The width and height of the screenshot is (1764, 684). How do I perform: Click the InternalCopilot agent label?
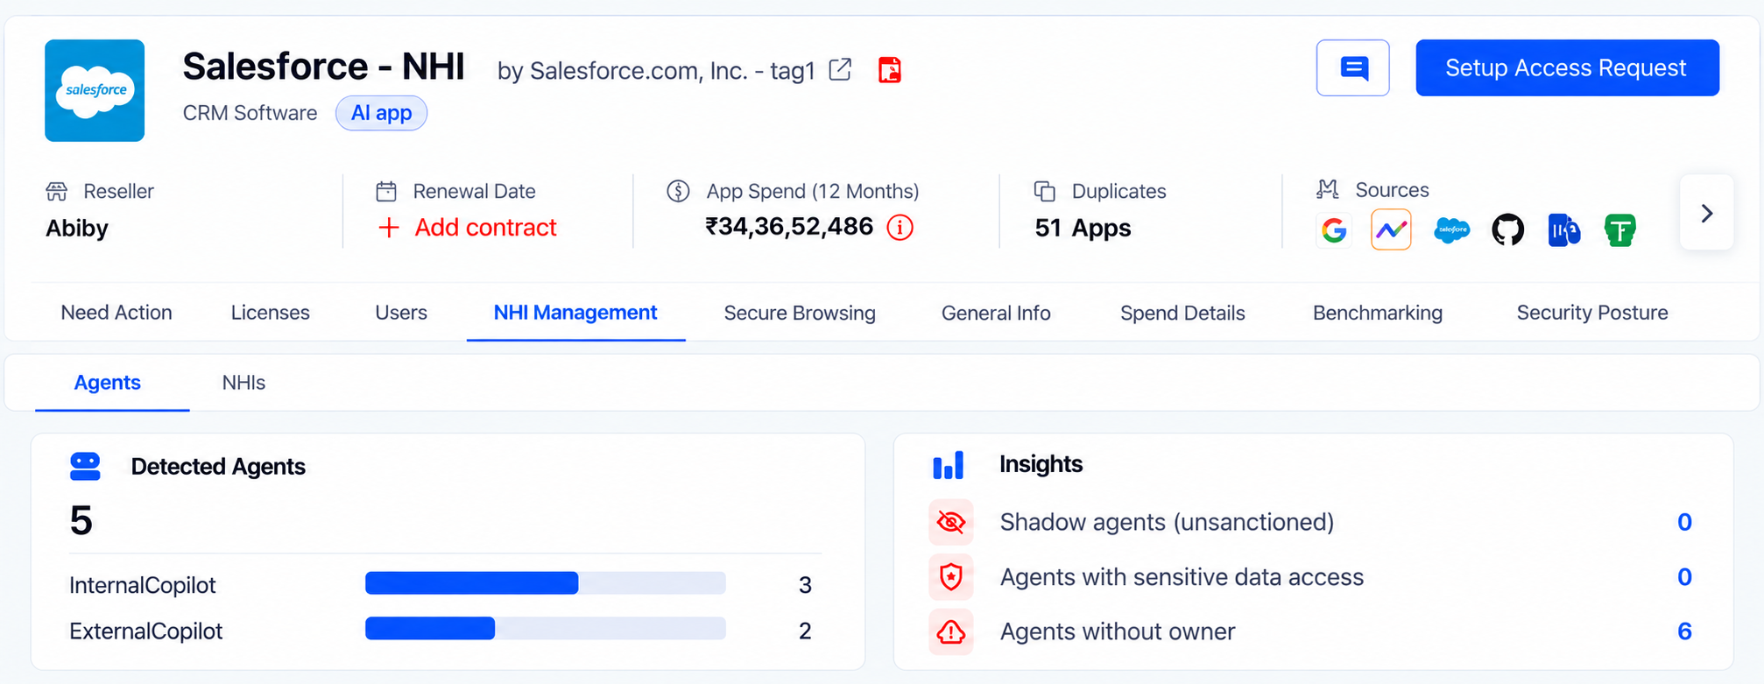[143, 585]
